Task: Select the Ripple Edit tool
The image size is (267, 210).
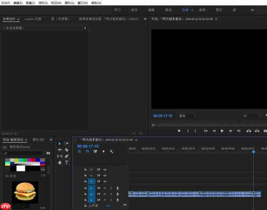Action: (x=60, y=150)
